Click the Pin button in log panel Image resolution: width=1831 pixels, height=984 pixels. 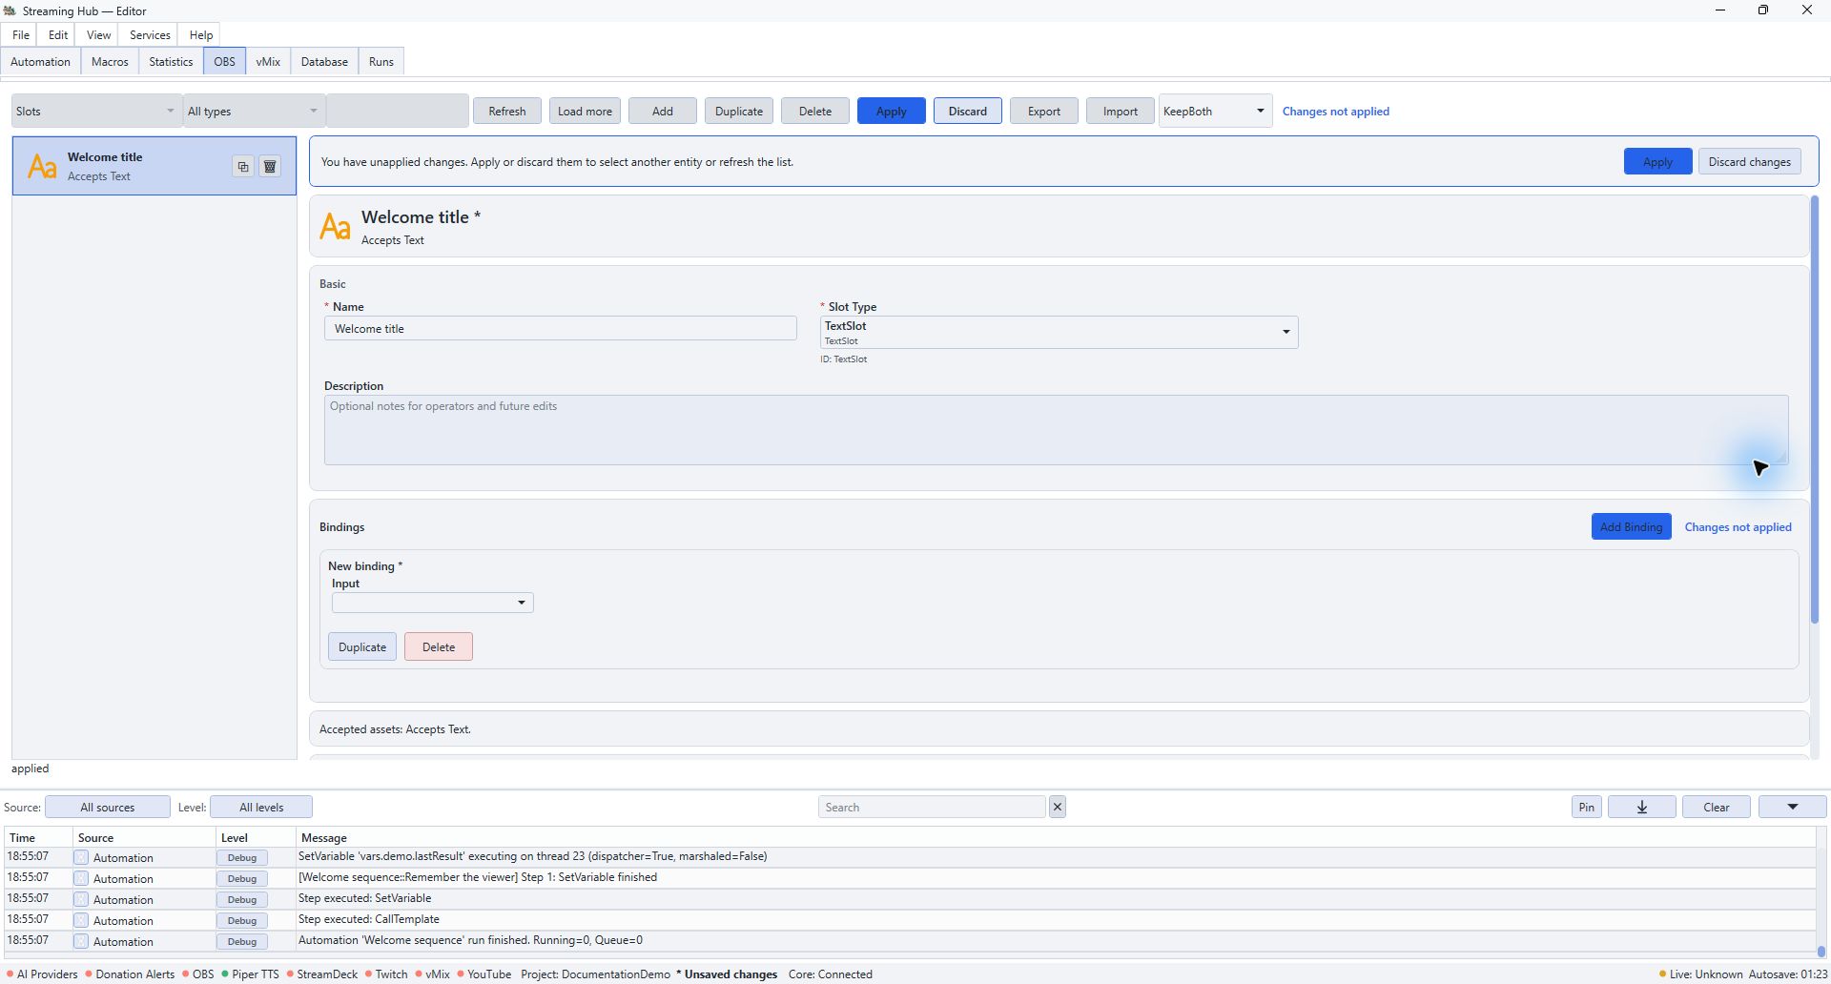[x=1587, y=808]
